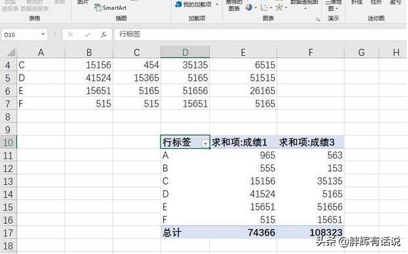Click cell C5 with value 15365

coord(137,78)
